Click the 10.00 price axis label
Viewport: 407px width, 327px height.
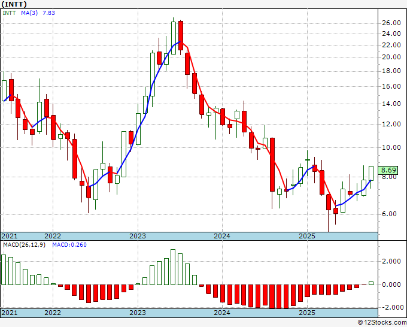click(391, 147)
